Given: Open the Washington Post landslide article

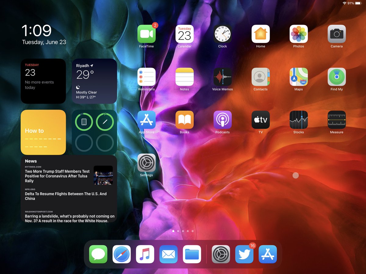Looking at the screenshot, I should point(70,218).
